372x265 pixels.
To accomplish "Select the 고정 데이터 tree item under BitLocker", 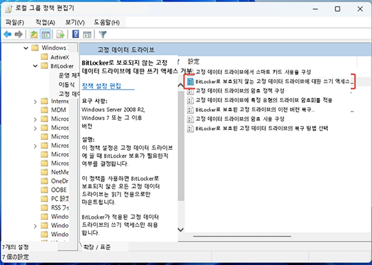I will coord(69,94).
